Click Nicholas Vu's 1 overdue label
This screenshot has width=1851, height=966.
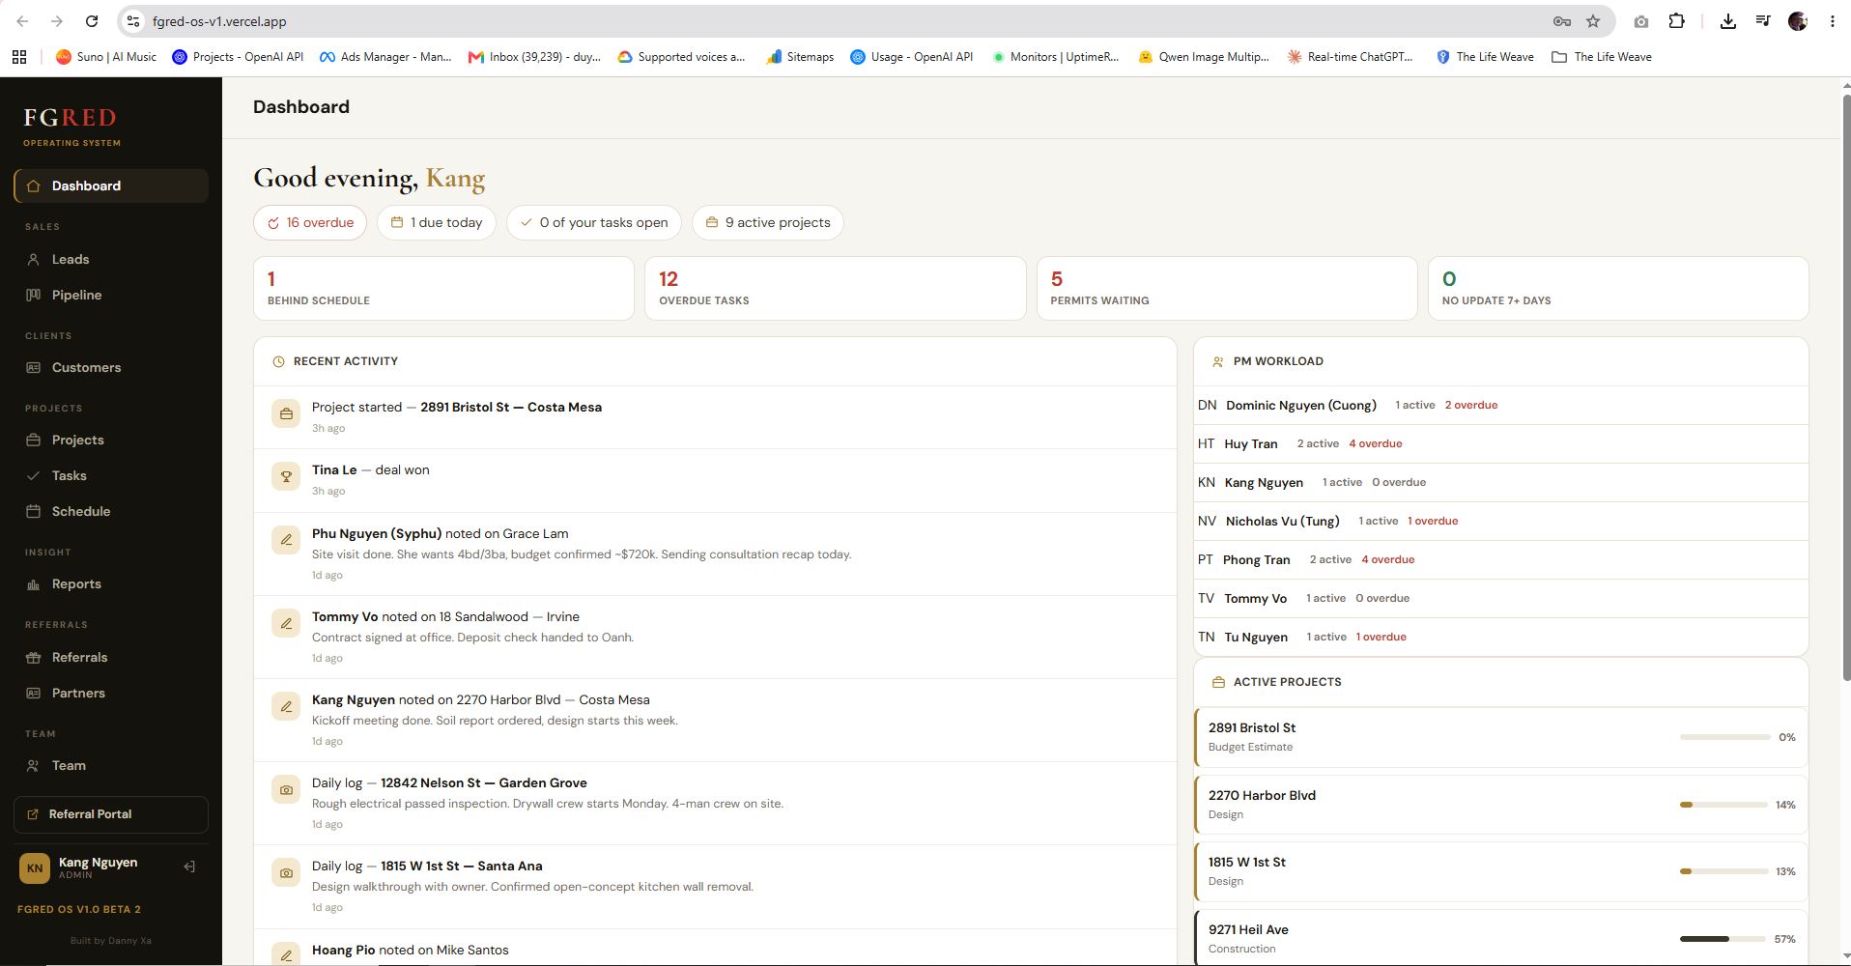pos(1433,521)
